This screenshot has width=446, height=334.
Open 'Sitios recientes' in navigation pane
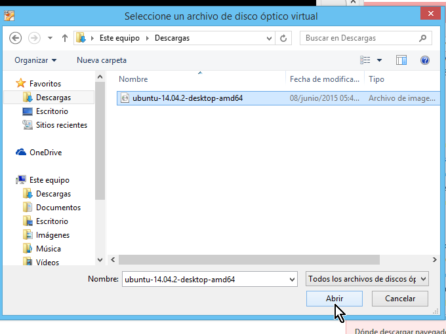(62, 125)
